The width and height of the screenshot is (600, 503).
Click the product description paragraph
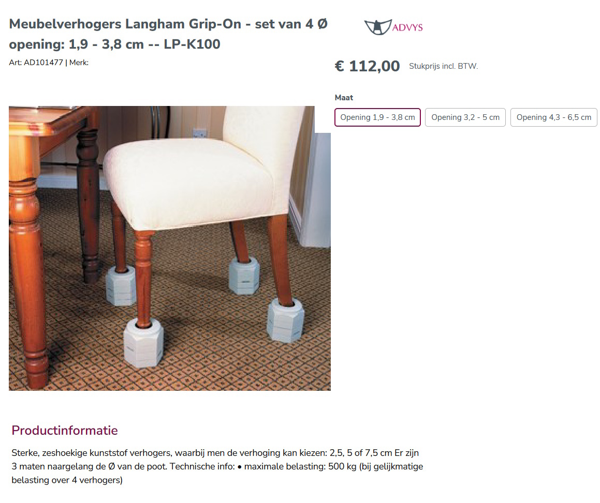tap(217, 466)
